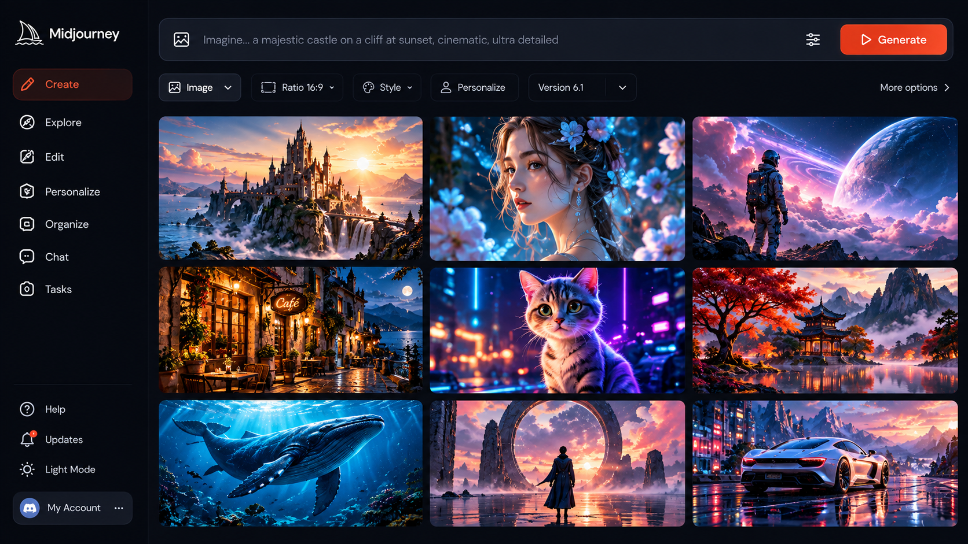Click the Discord avatar in My Account

point(30,508)
